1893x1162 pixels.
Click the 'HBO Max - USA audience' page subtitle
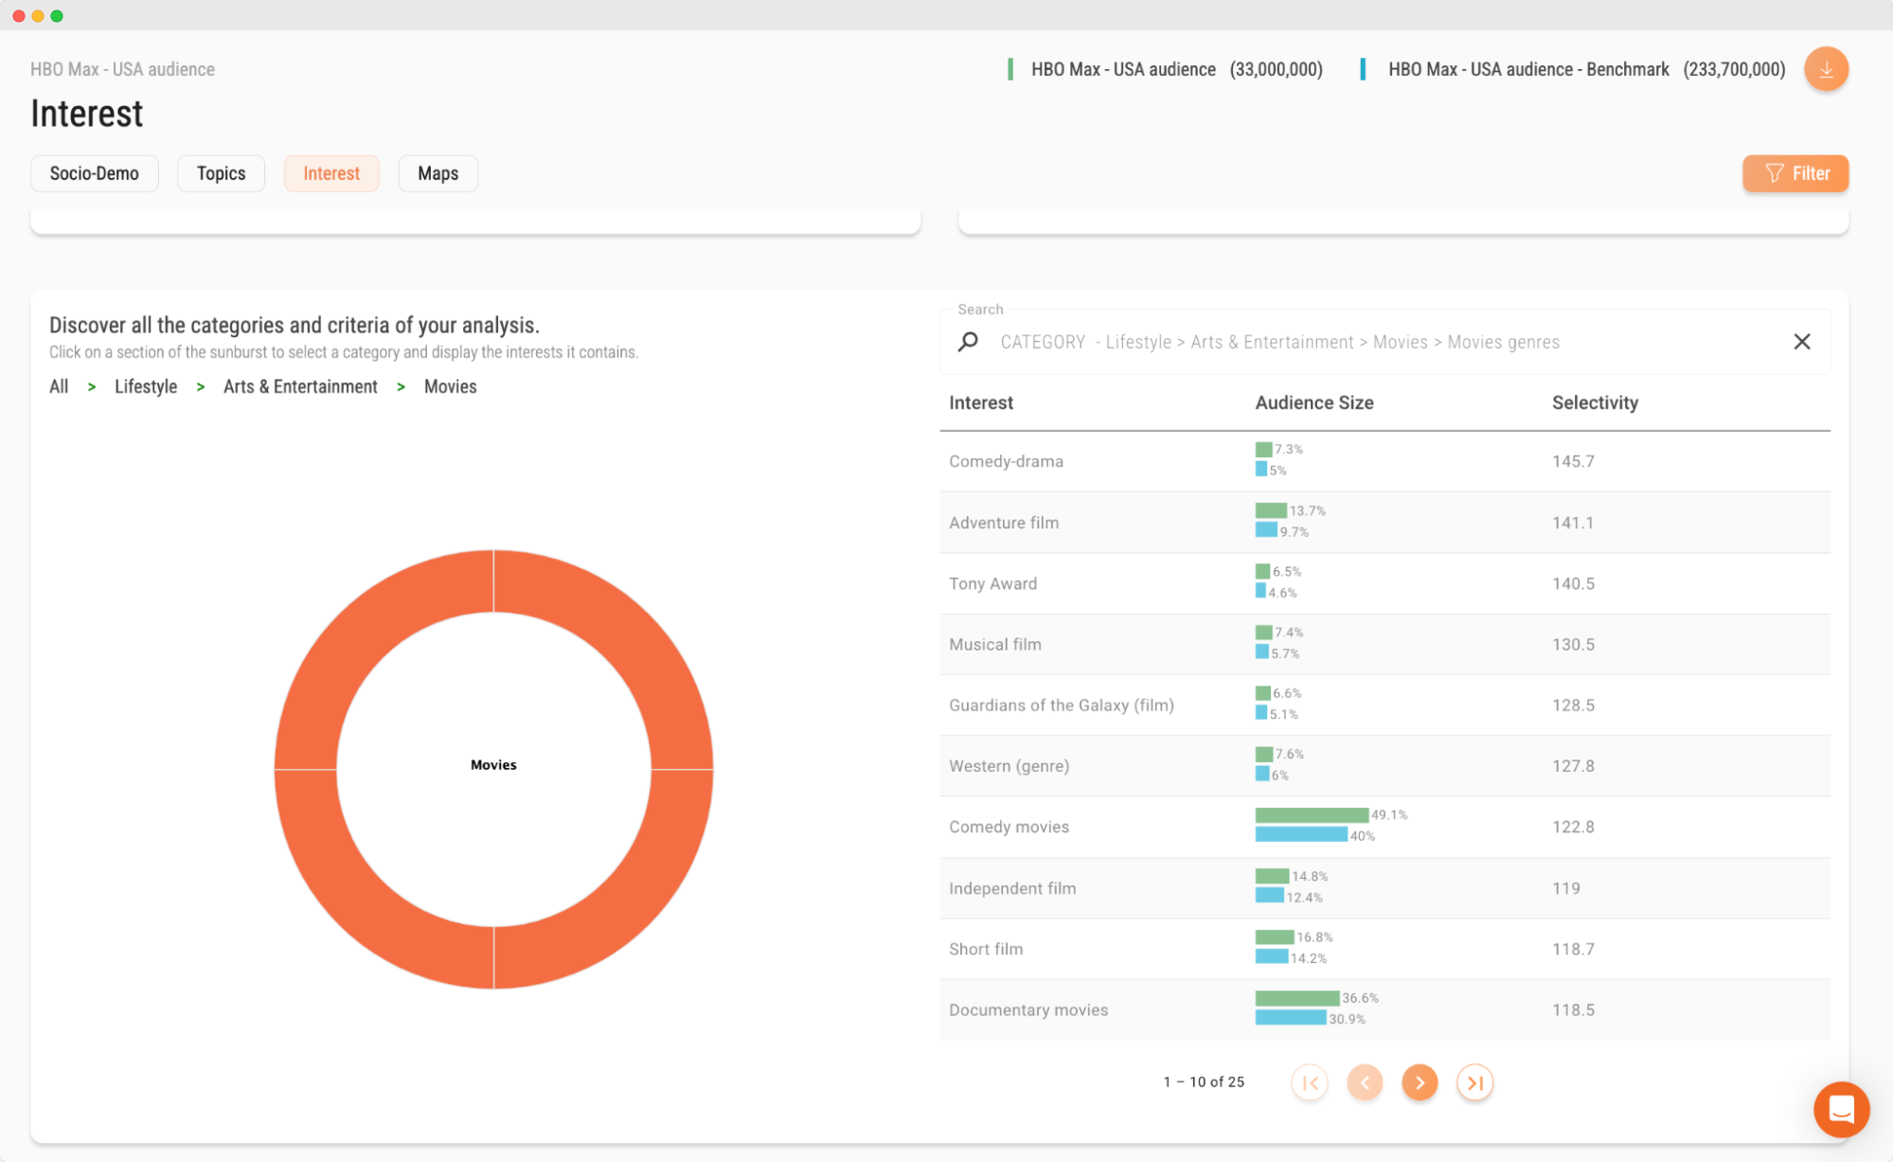[122, 69]
